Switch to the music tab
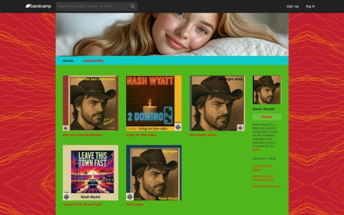344x215 pixels. coord(68,61)
